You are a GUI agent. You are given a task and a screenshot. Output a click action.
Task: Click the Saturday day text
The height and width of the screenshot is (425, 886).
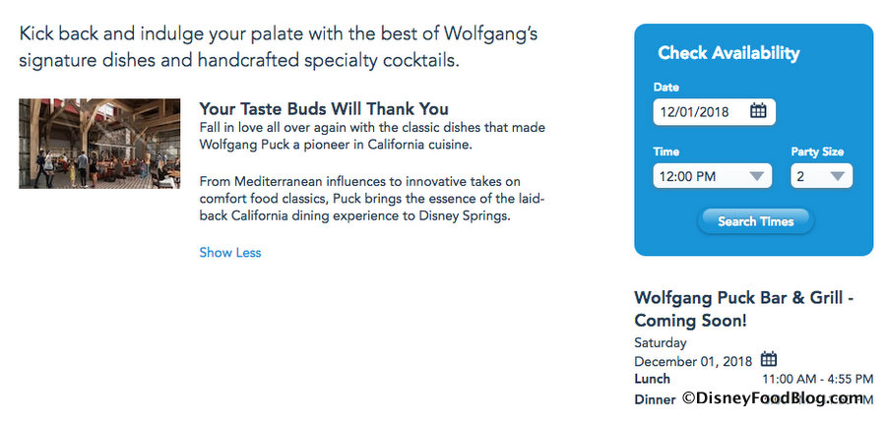coord(660,343)
